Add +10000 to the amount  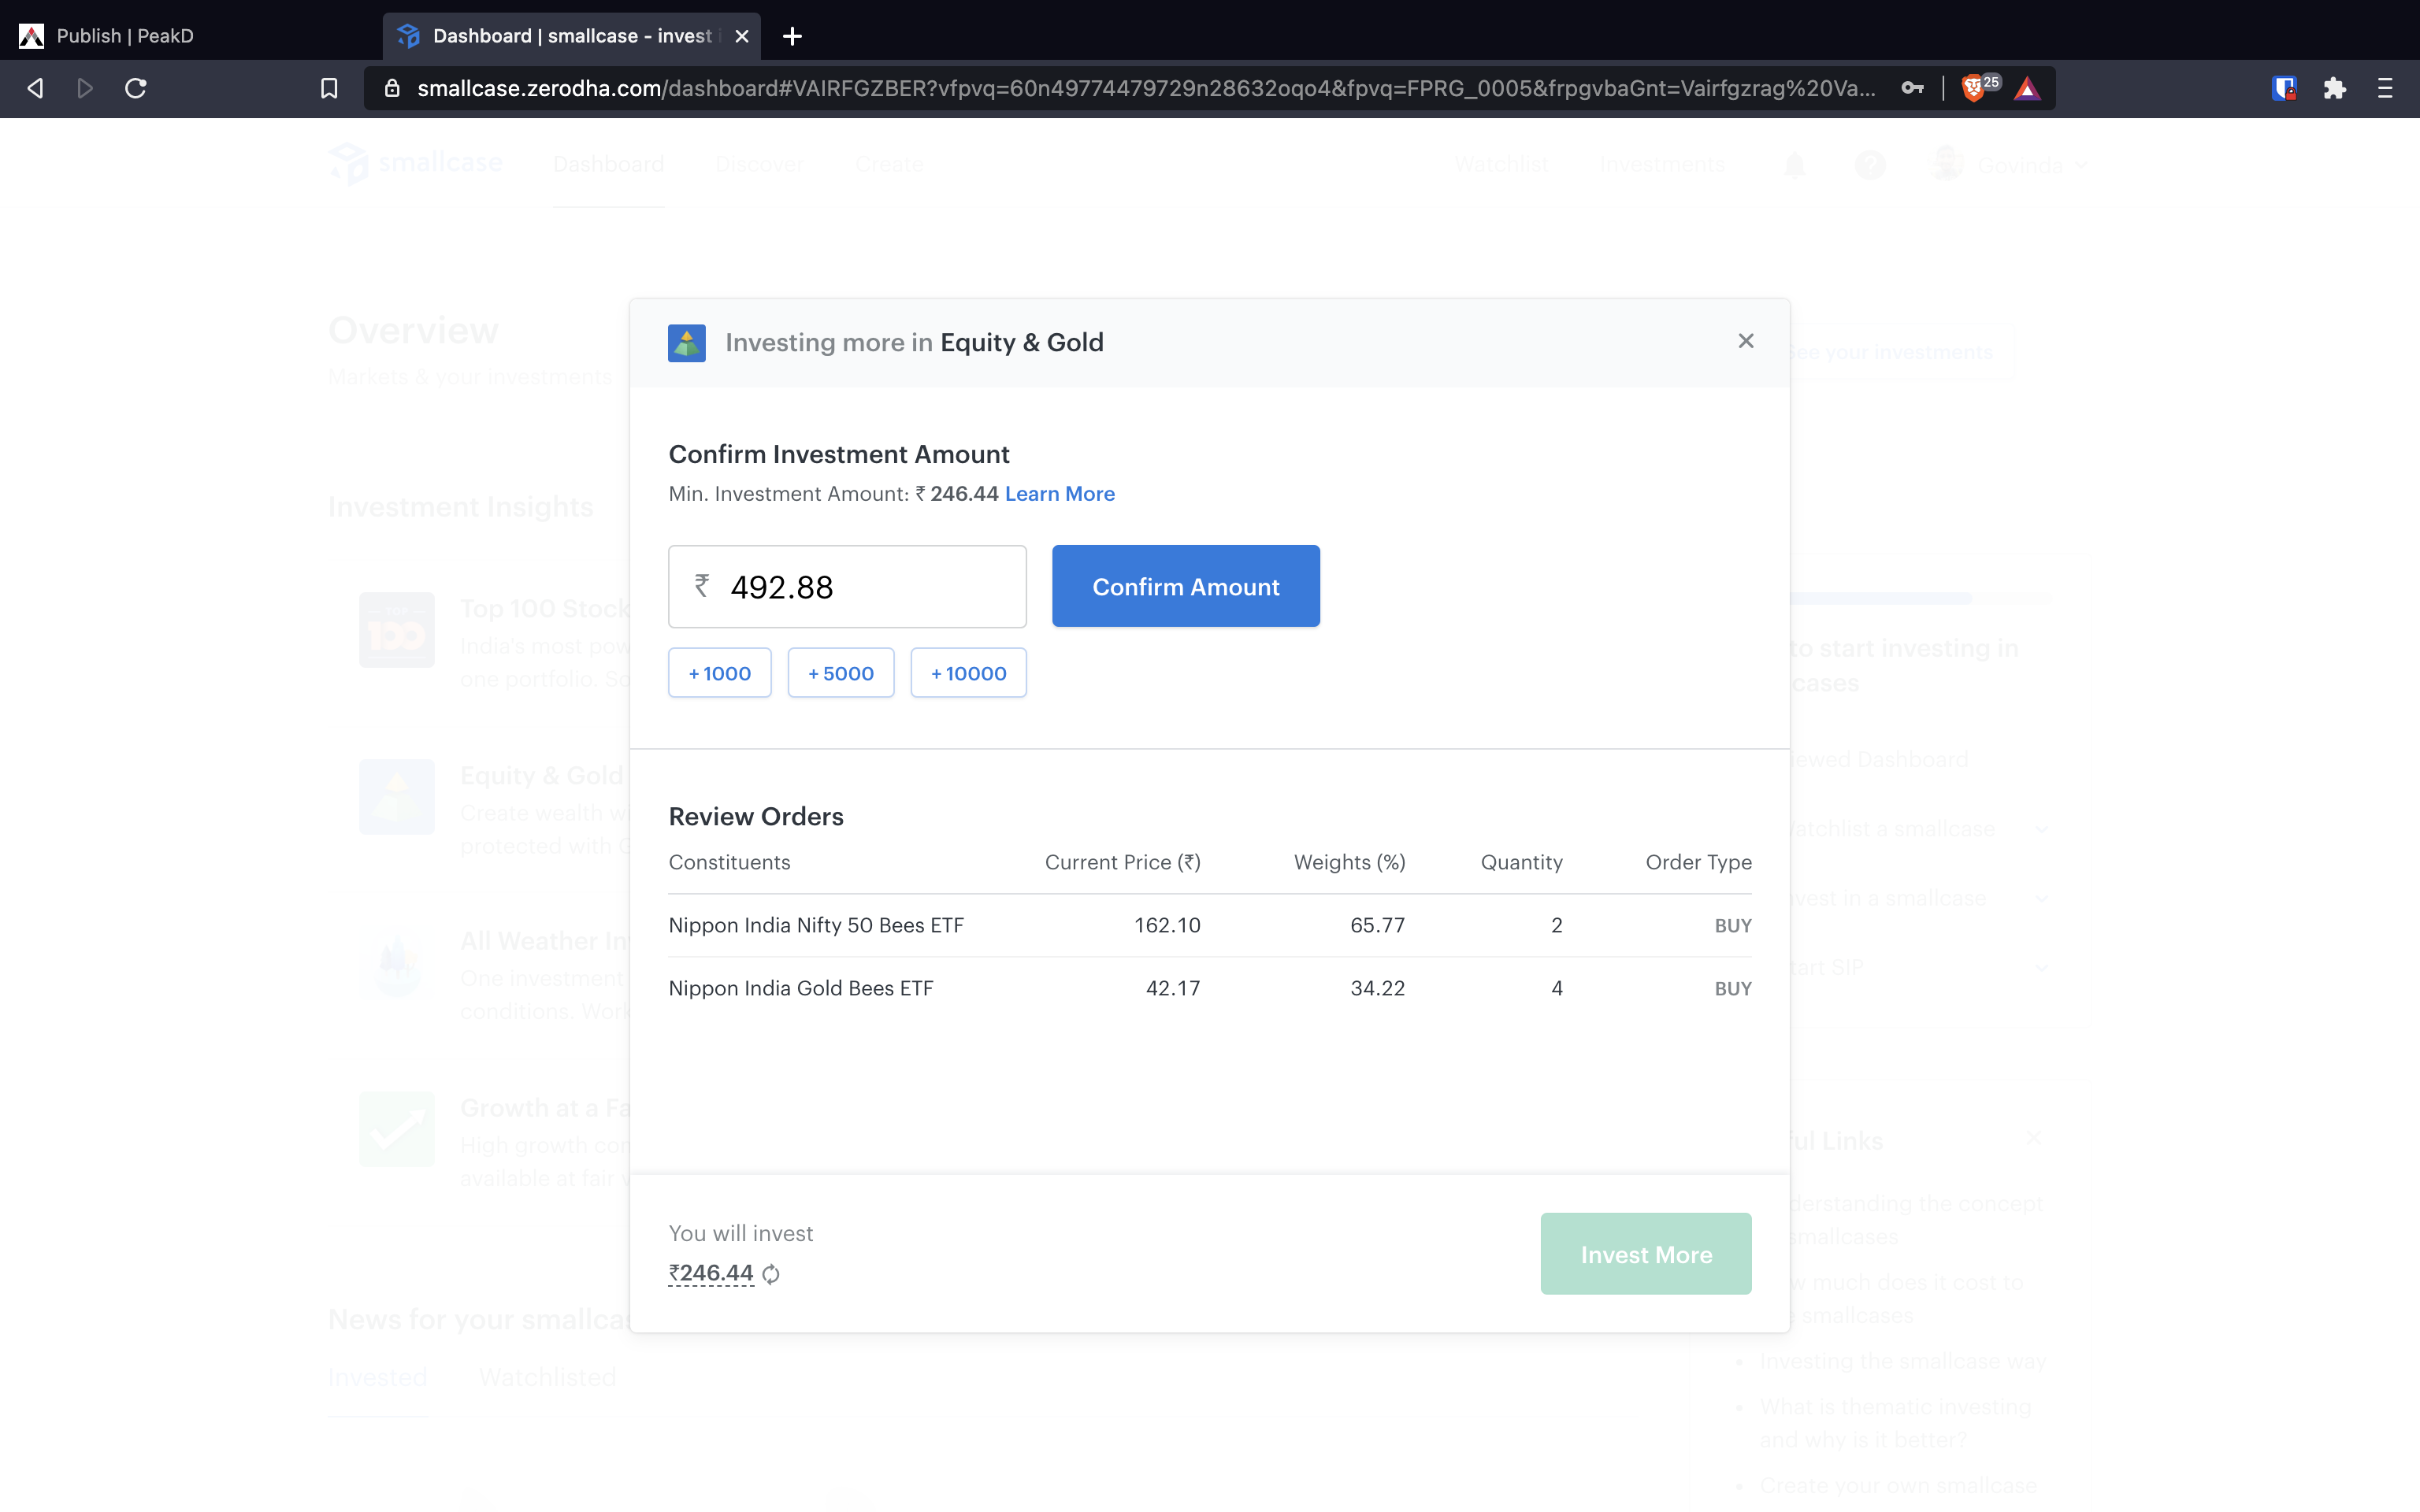pyautogui.click(x=969, y=673)
